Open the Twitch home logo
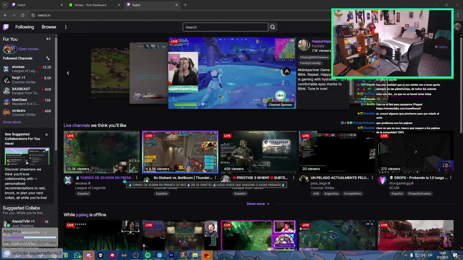This screenshot has height=260, width=463. [x=6, y=27]
